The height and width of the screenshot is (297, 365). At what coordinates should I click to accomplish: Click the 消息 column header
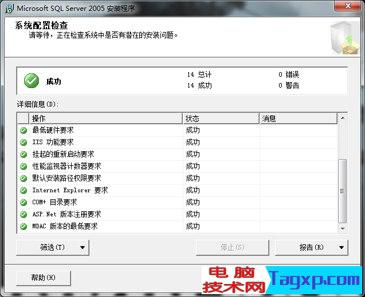tap(299, 118)
